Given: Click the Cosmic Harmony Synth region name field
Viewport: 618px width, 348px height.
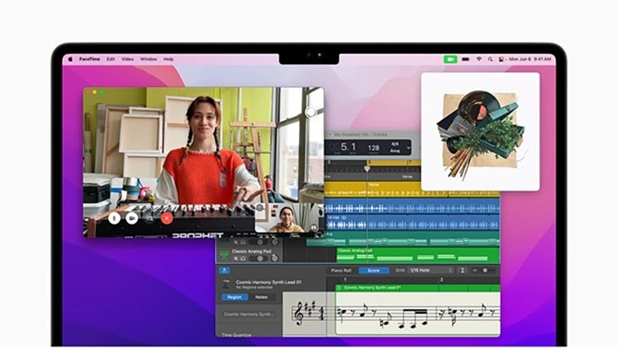Looking at the screenshot, I should [249, 314].
